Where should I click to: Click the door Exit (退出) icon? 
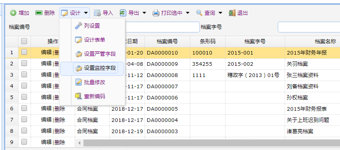click(x=232, y=13)
